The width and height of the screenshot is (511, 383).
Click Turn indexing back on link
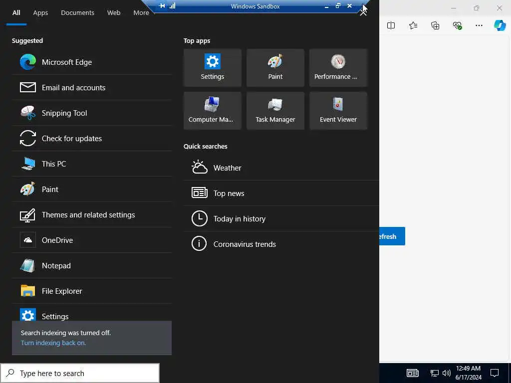click(53, 343)
